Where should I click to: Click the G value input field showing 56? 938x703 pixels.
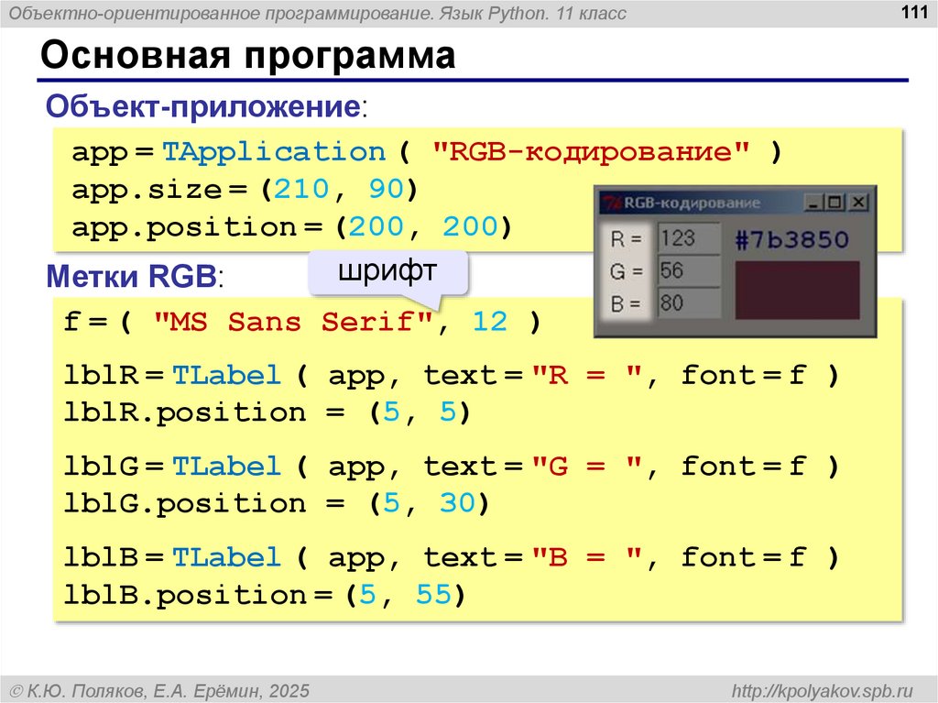(x=689, y=270)
